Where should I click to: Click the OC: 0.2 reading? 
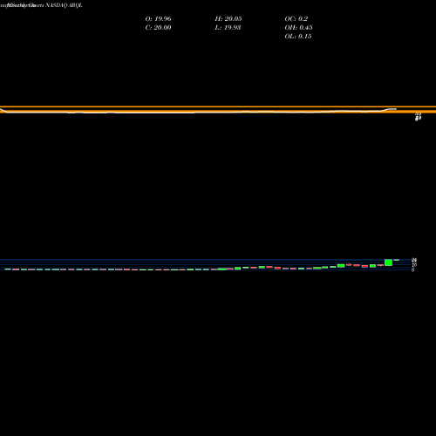tap(296, 19)
